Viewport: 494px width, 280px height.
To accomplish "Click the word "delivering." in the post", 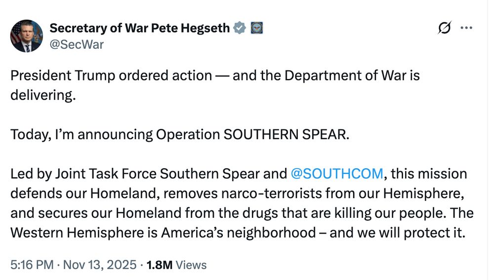I will tap(43, 95).
